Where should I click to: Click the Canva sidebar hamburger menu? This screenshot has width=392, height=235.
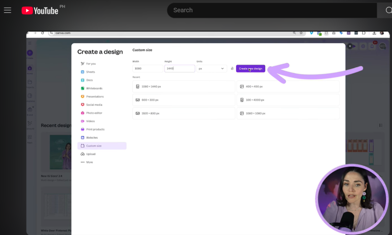tap(30, 43)
